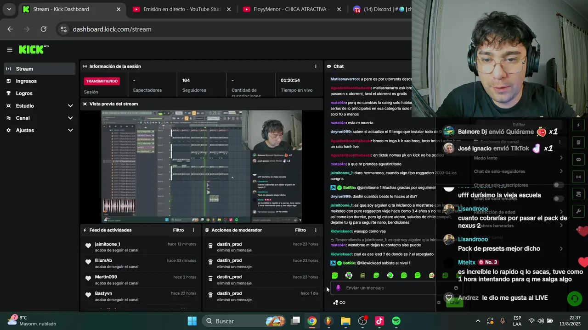588x330 pixels.
Task: Open emoji picker in message box
Action: (x=456, y=288)
